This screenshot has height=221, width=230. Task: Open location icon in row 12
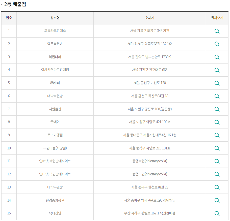point(217,174)
